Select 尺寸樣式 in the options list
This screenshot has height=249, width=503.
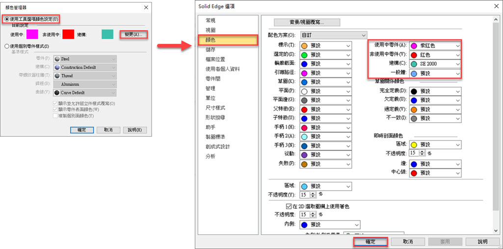[x=215, y=108]
